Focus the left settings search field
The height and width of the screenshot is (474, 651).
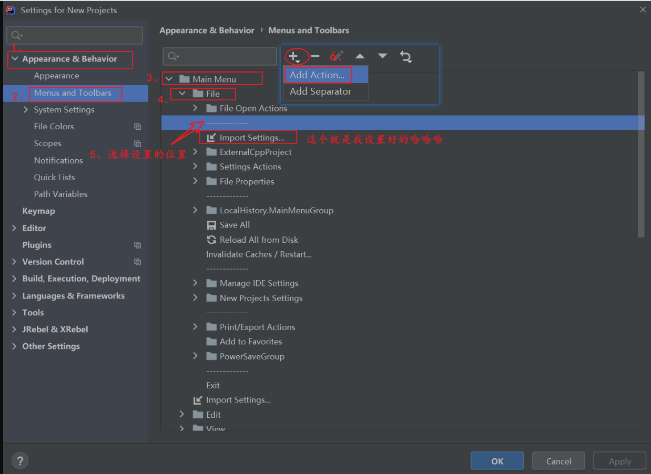pos(75,35)
